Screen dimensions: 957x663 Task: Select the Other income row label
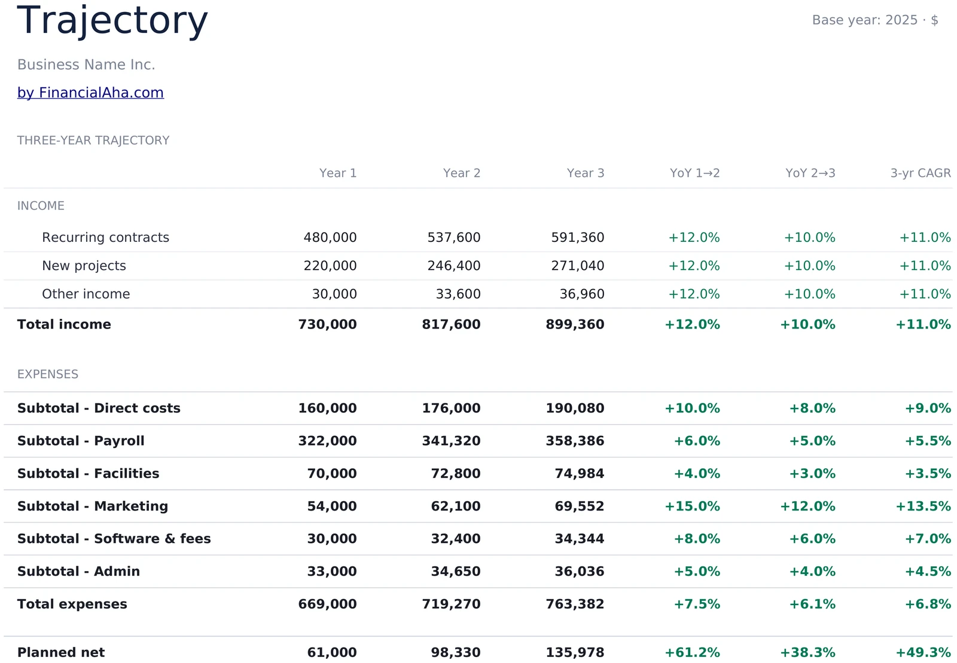tap(86, 294)
